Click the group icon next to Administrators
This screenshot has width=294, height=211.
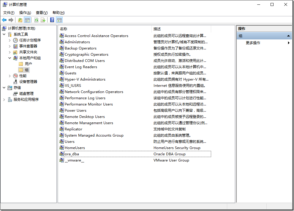coord(62,42)
